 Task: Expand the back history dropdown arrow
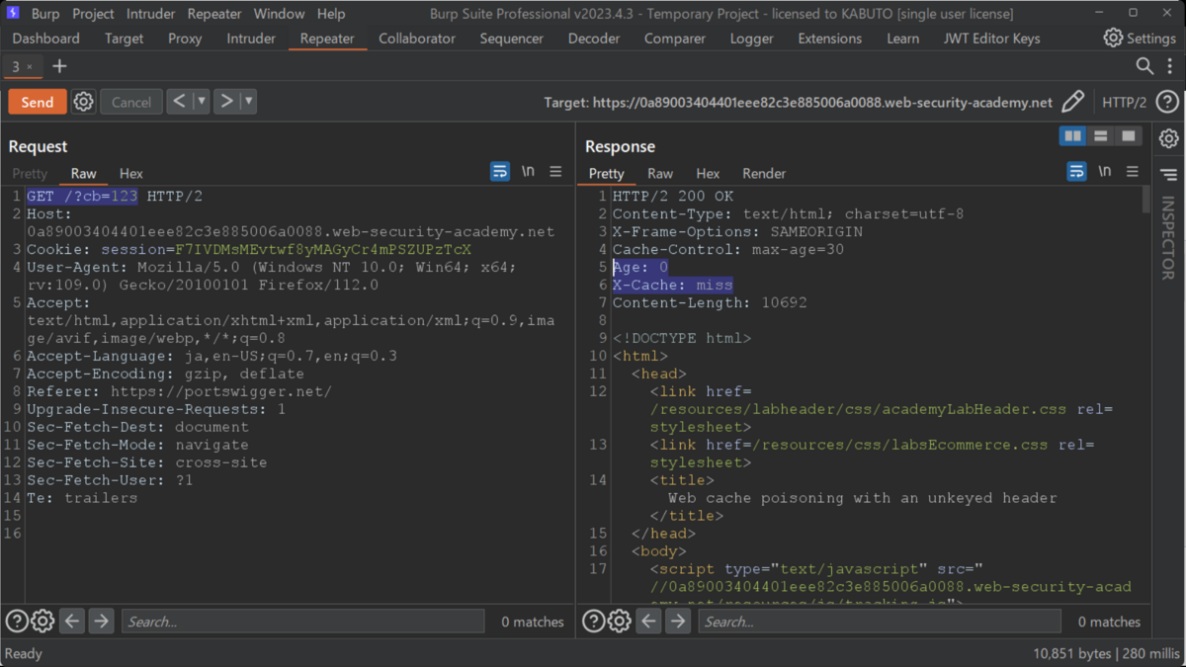click(x=202, y=102)
